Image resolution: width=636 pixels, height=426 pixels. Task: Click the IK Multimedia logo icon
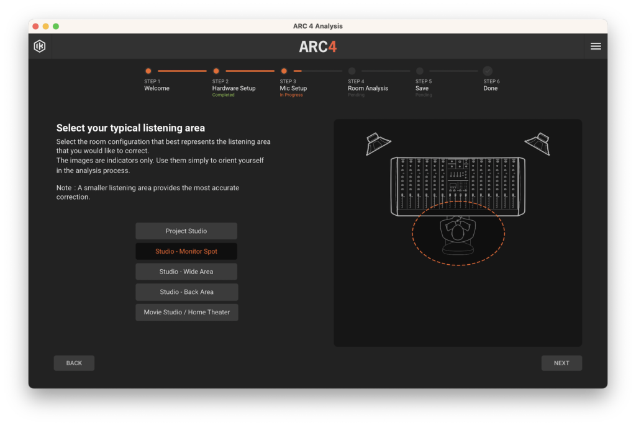pos(40,47)
